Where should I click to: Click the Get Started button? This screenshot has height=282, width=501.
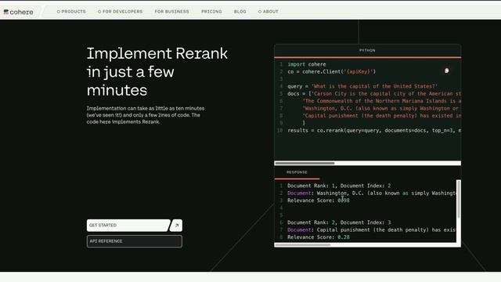click(x=128, y=226)
